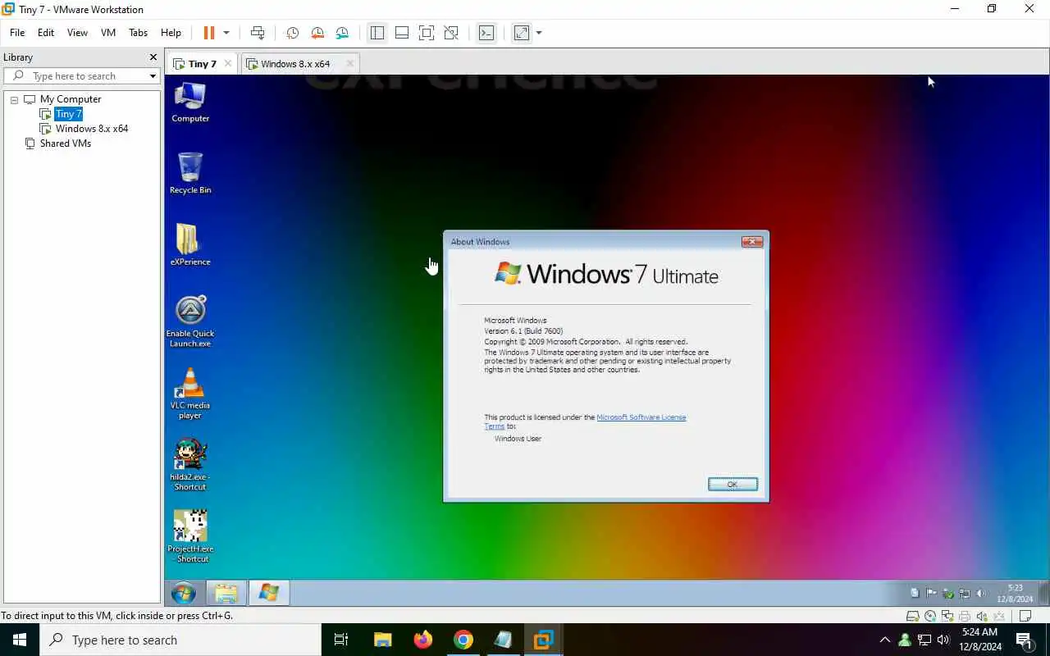Open the snapshot manager icon
The image size is (1050, 656).
(342, 33)
